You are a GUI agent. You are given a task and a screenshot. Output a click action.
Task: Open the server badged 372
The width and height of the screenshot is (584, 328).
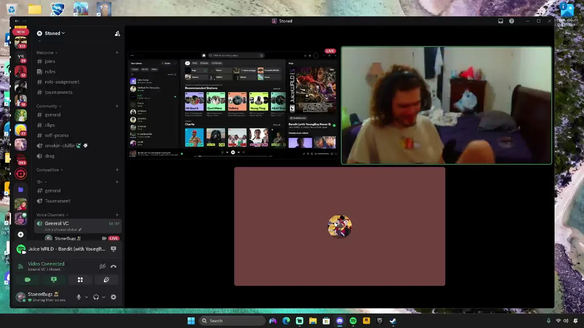[21, 43]
